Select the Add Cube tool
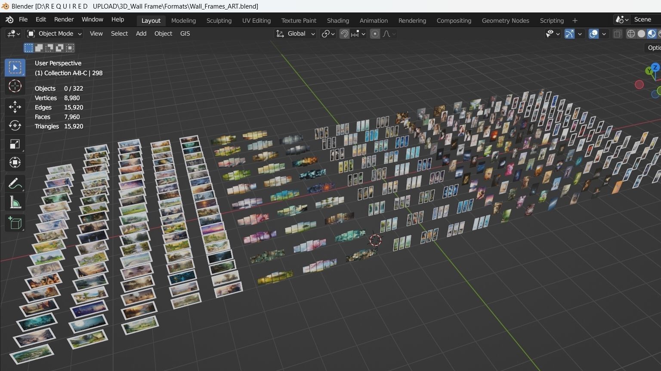This screenshot has height=371, width=661. pos(15,223)
